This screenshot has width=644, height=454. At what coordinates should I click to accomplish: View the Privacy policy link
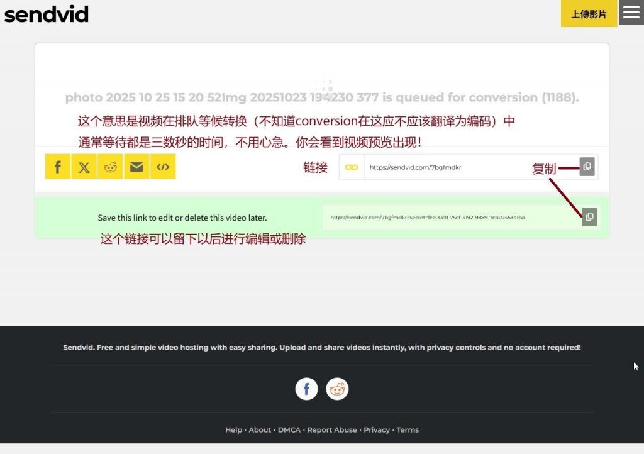point(377,430)
